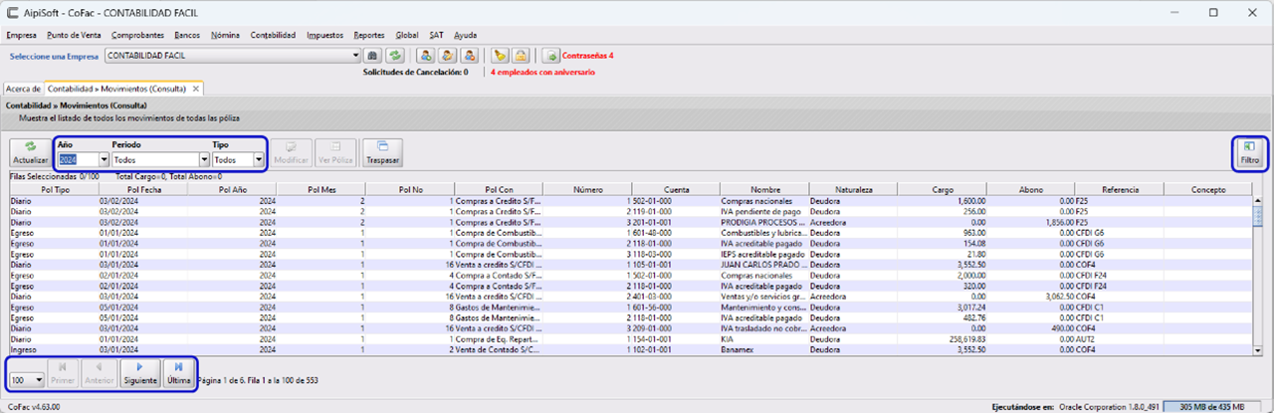Screen dimensions: 1274x413
Task: Sort by the Pol Mes column header
Action: [x=320, y=188]
